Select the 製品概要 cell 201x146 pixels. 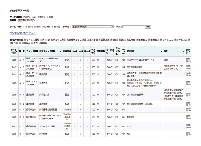pyautogui.click(x=50, y=74)
